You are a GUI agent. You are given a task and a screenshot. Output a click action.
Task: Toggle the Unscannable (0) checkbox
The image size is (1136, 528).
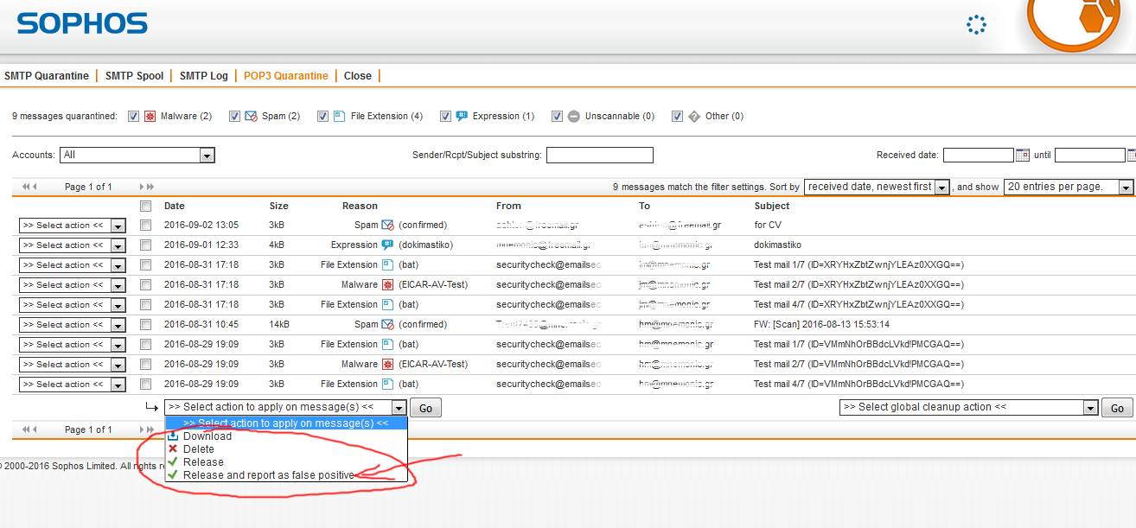557,116
